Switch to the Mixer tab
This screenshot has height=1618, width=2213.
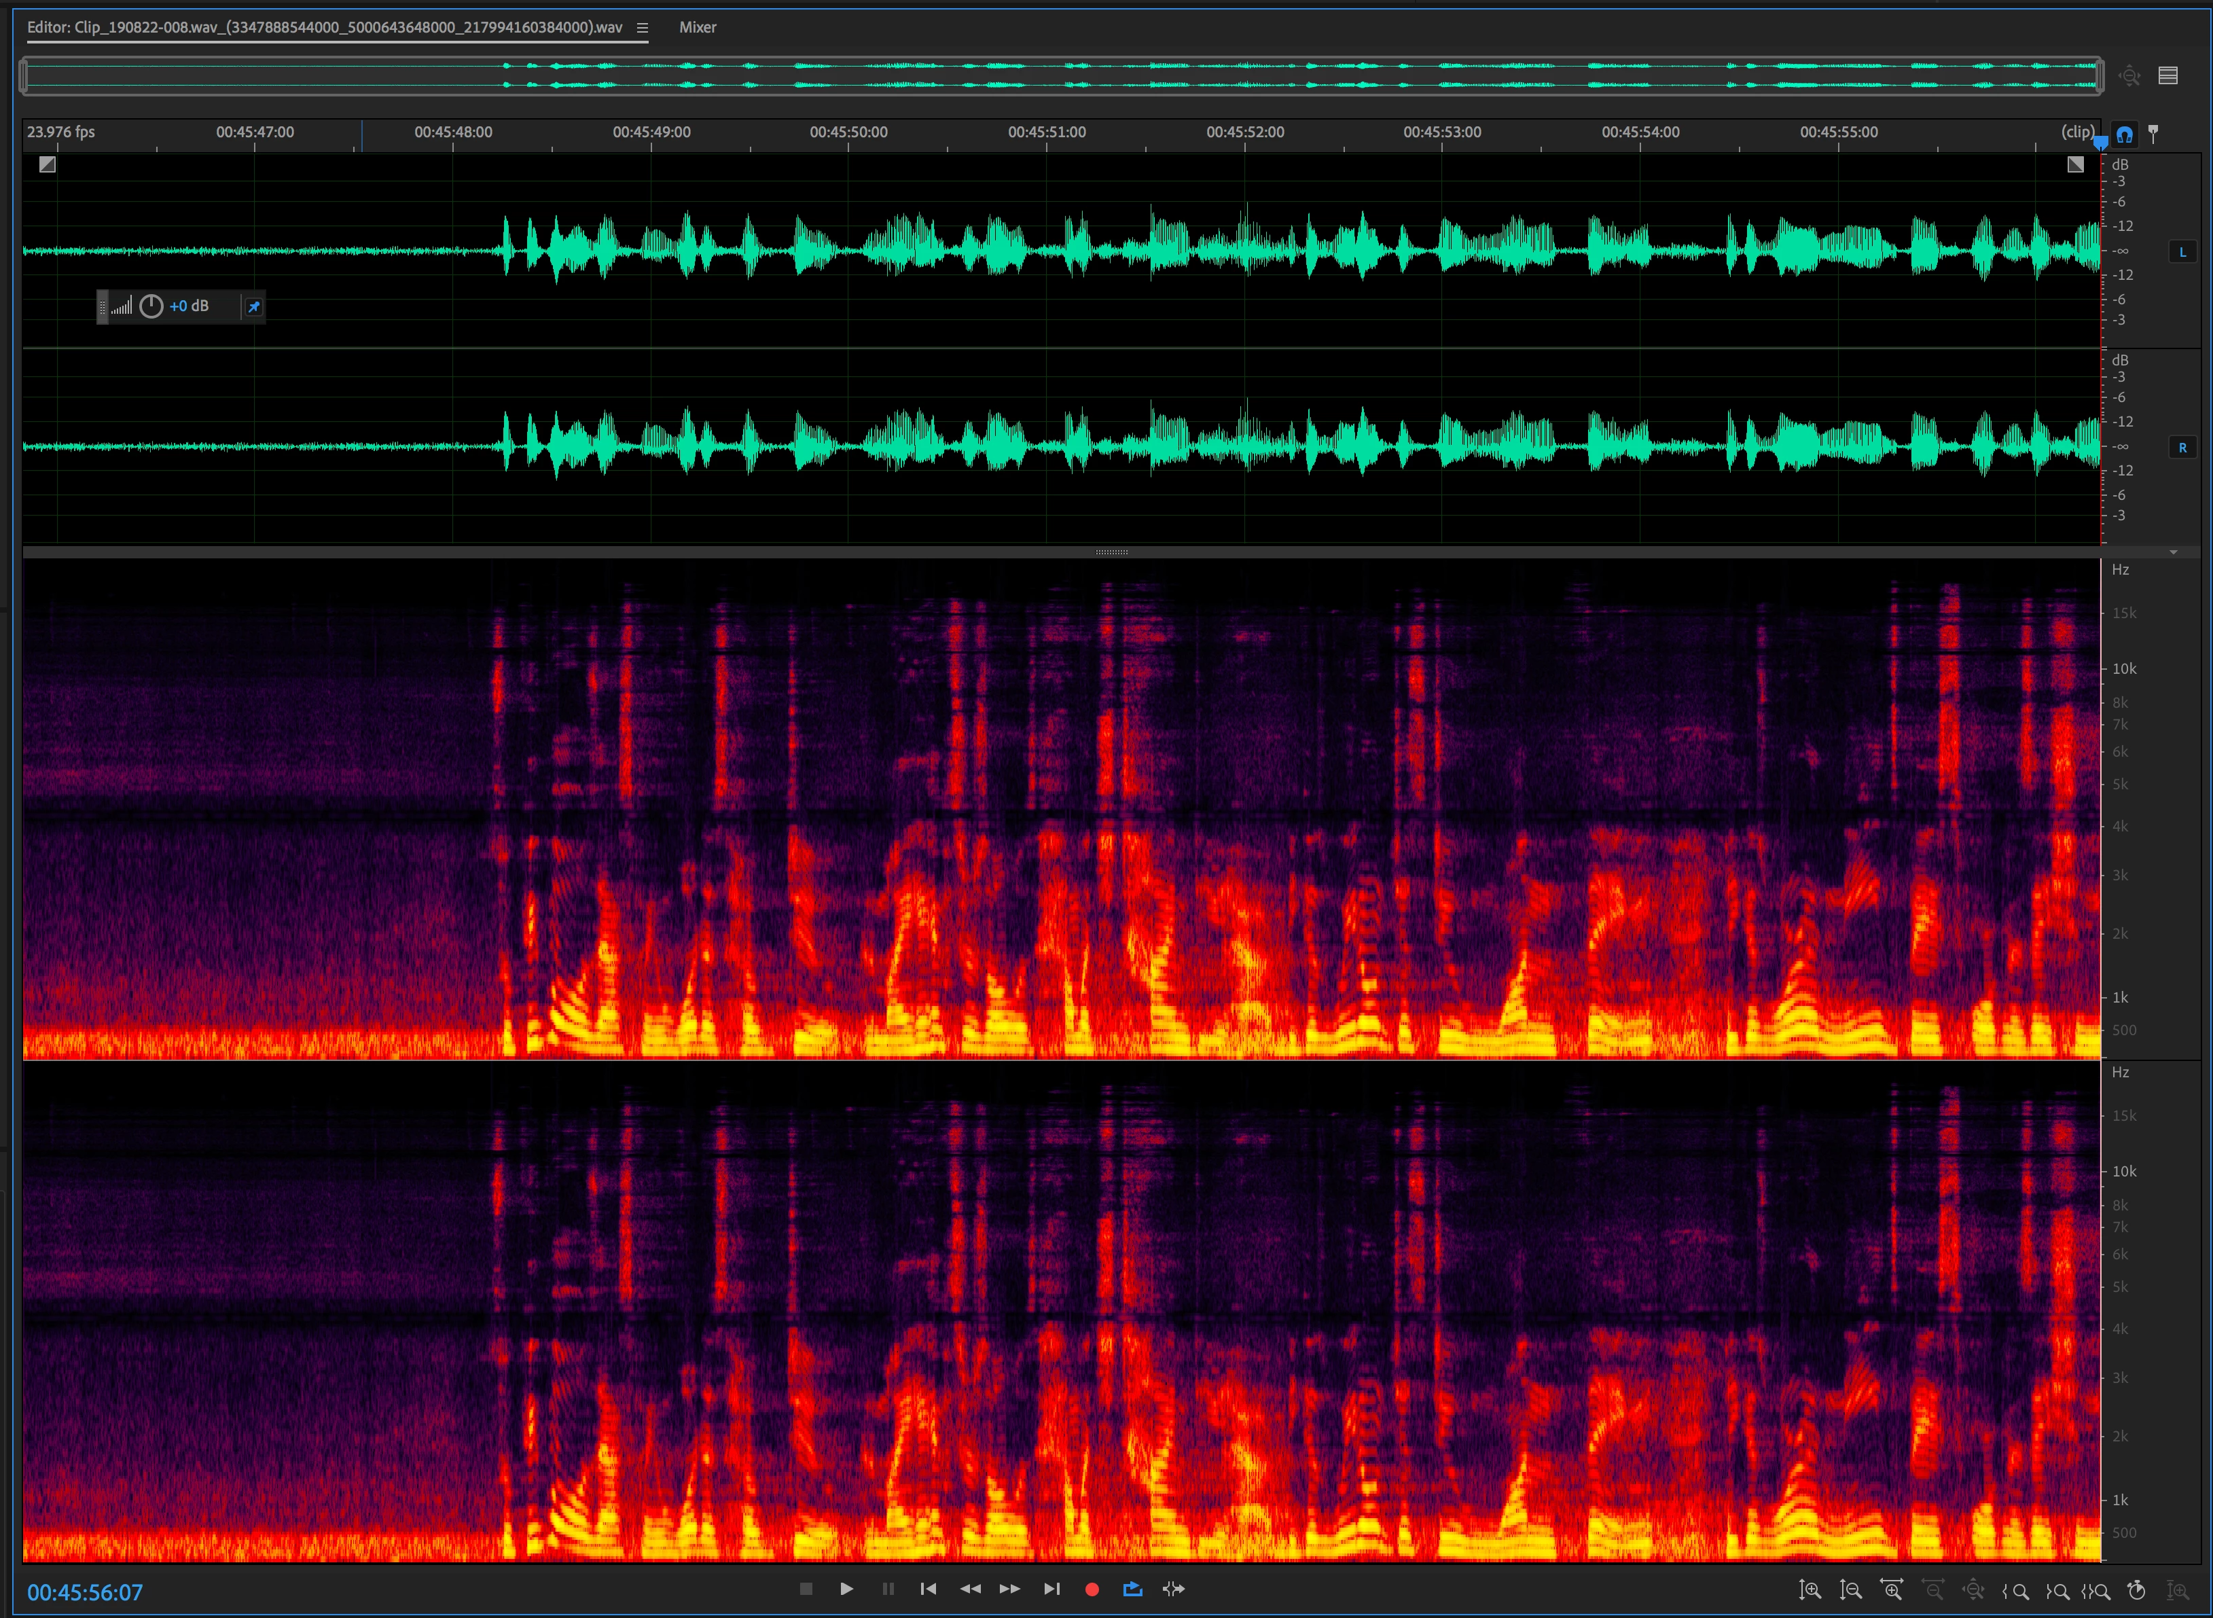click(697, 27)
